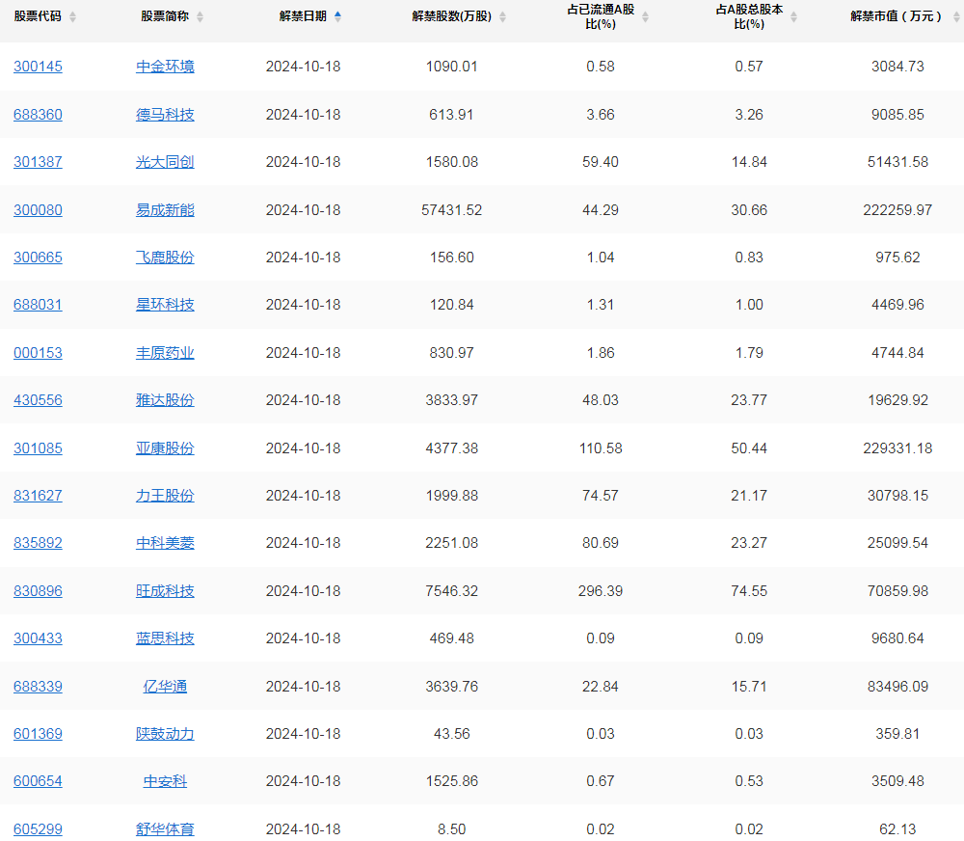Open 亿华通 stock page
Screen dimensions: 964x841
click(165, 686)
